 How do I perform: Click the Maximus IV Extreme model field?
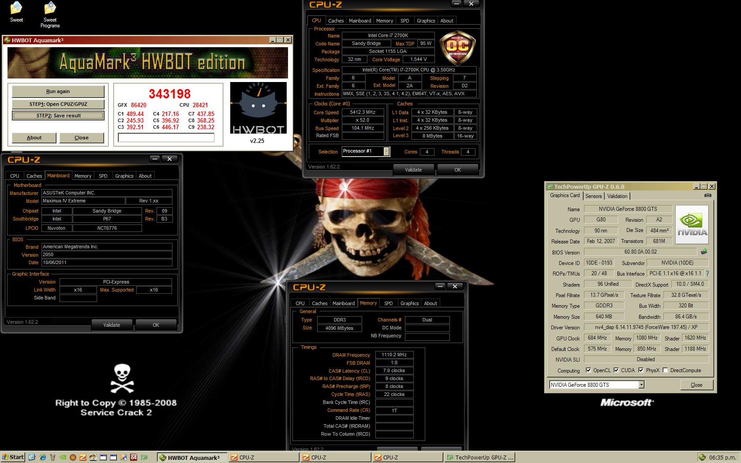[x=83, y=201]
